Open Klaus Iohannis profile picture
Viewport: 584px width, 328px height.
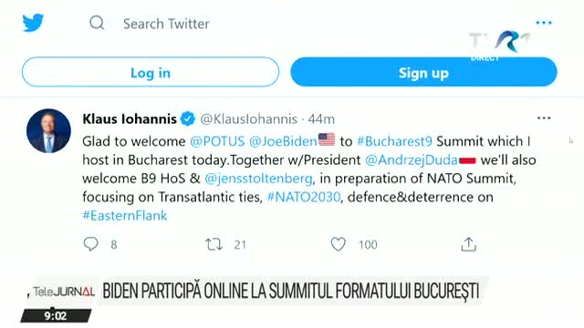coord(48,131)
